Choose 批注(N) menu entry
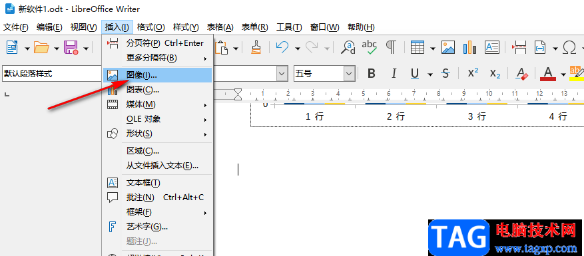 pyautogui.click(x=157, y=197)
